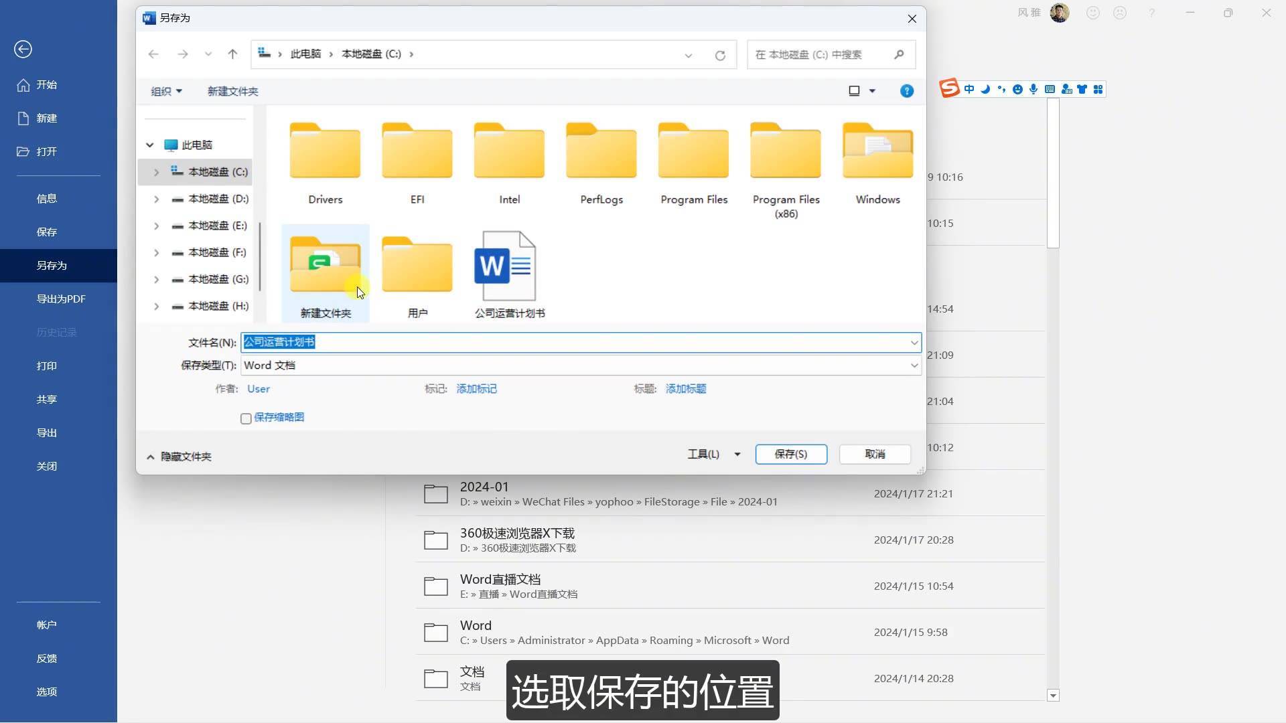The height and width of the screenshot is (723, 1286).
Task: Click the Up one level arrow
Action: (x=232, y=54)
